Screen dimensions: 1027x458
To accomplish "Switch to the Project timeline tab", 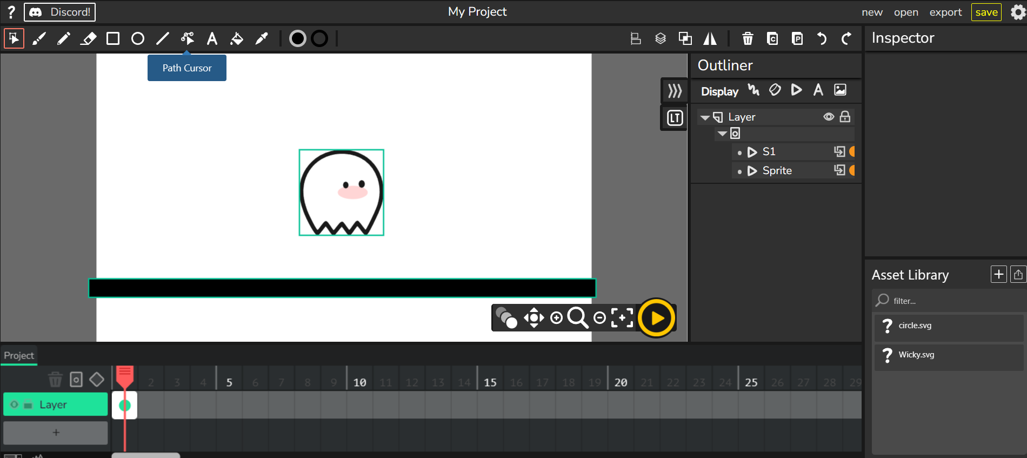I will pyautogui.click(x=19, y=355).
